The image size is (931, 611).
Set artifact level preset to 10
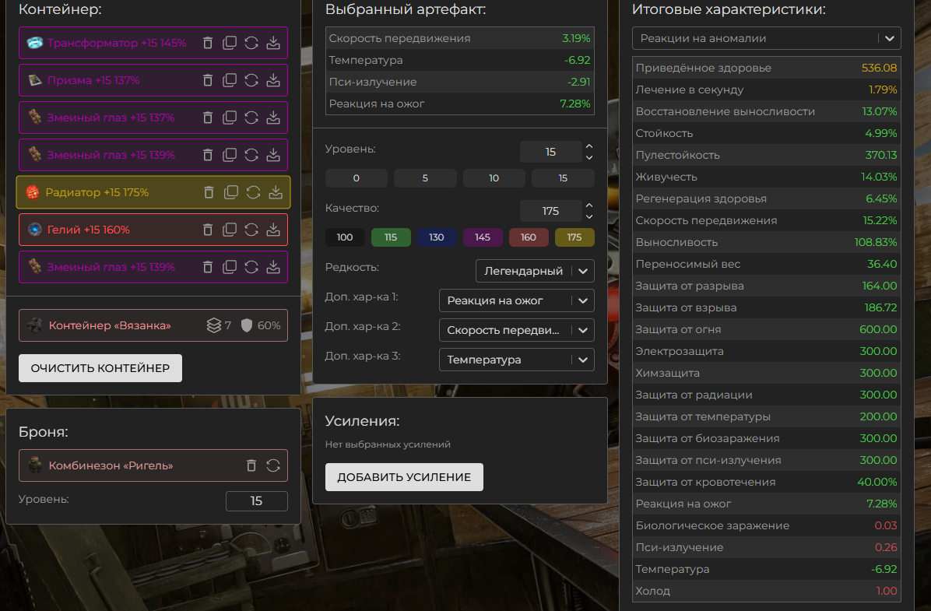[x=494, y=178]
